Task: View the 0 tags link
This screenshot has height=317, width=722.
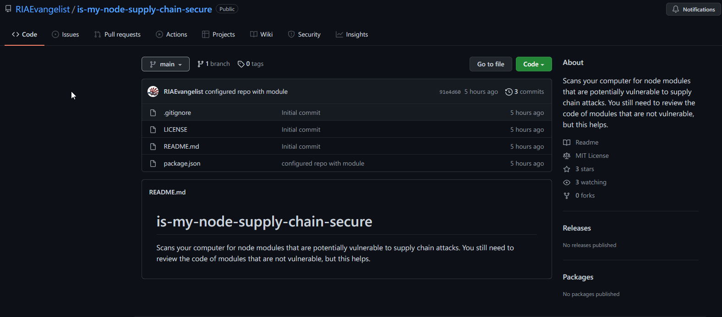Action: coord(251,64)
